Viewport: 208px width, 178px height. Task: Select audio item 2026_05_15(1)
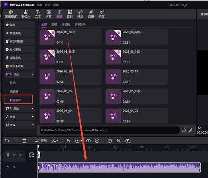point(137,96)
